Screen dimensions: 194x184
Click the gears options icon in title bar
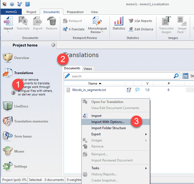point(20,4)
